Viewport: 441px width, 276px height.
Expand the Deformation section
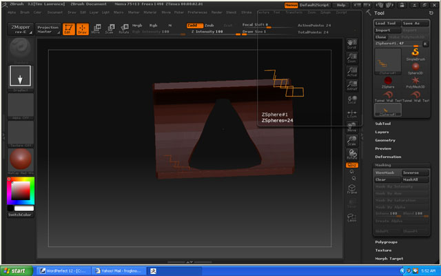[x=388, y=157]
